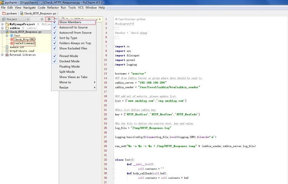Click the hostname = "monitor" line
288x184 pixels.
click(x=131, y=74)
